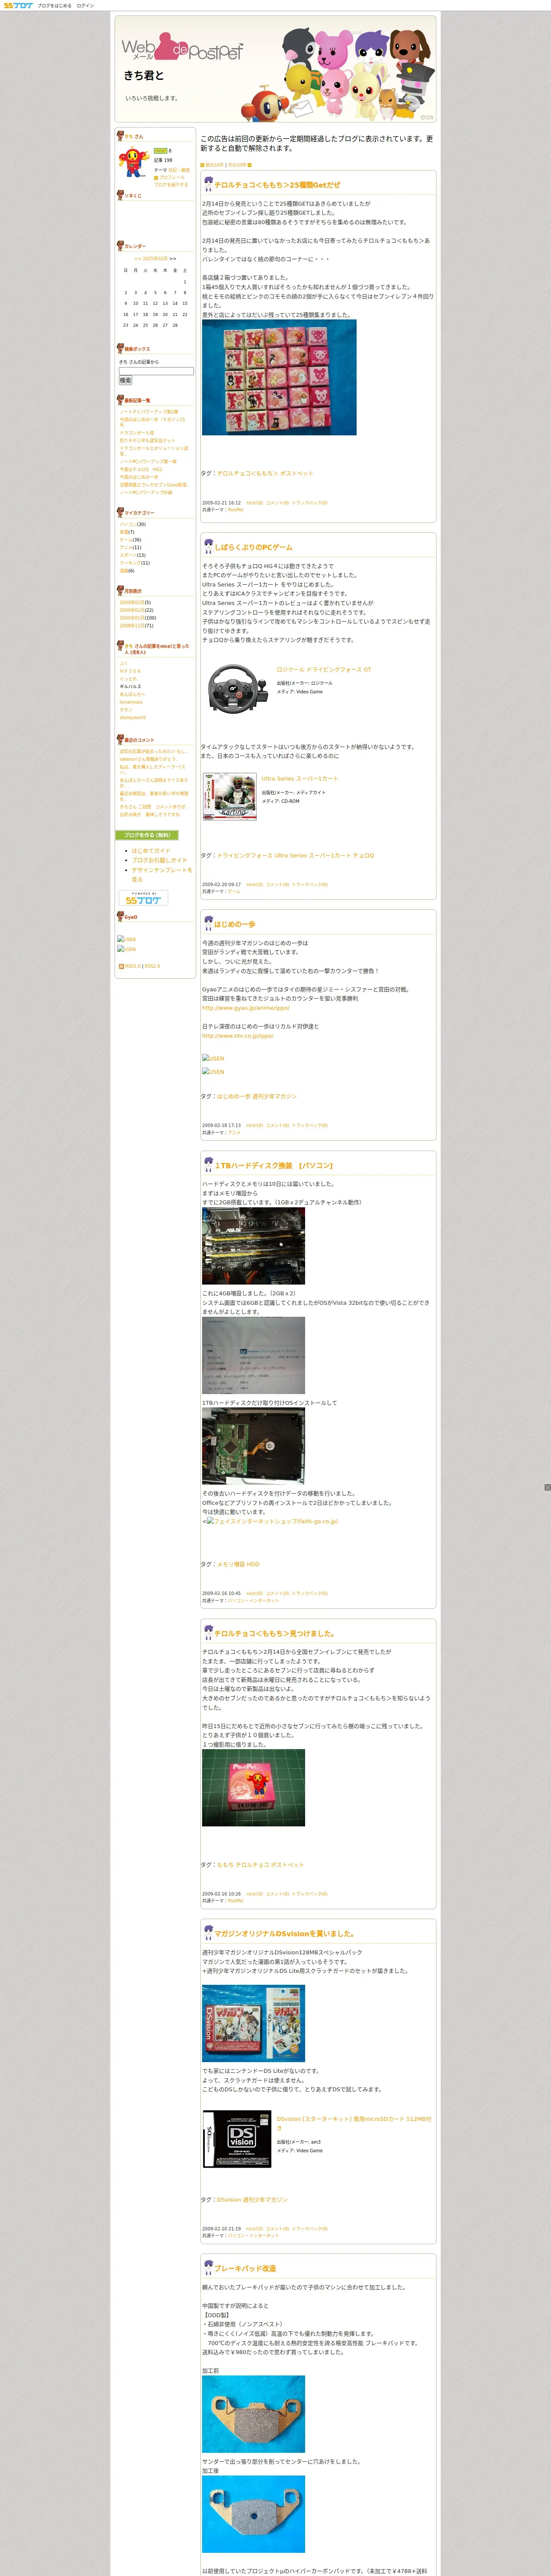Open recent article ドラゴンボール改

(x=137, y=433)
